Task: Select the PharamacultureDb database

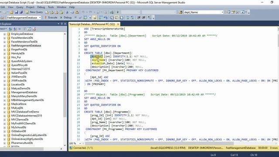Action: click(22, 143)
